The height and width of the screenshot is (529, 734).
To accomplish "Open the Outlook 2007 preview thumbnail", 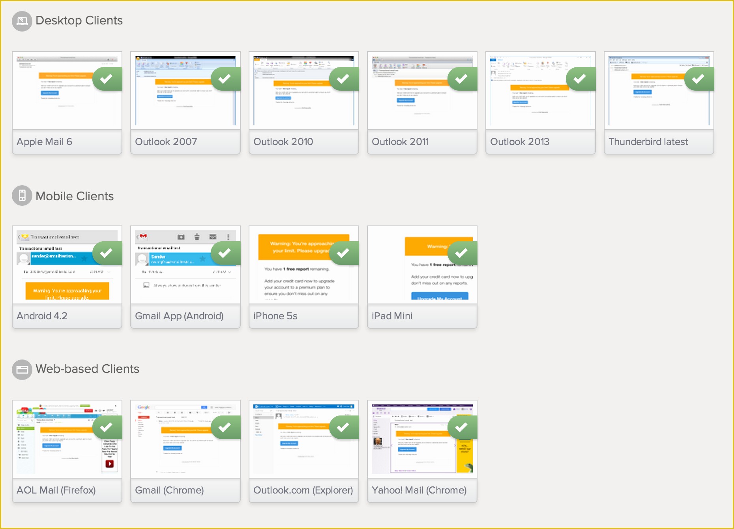I will coord(185,91).
